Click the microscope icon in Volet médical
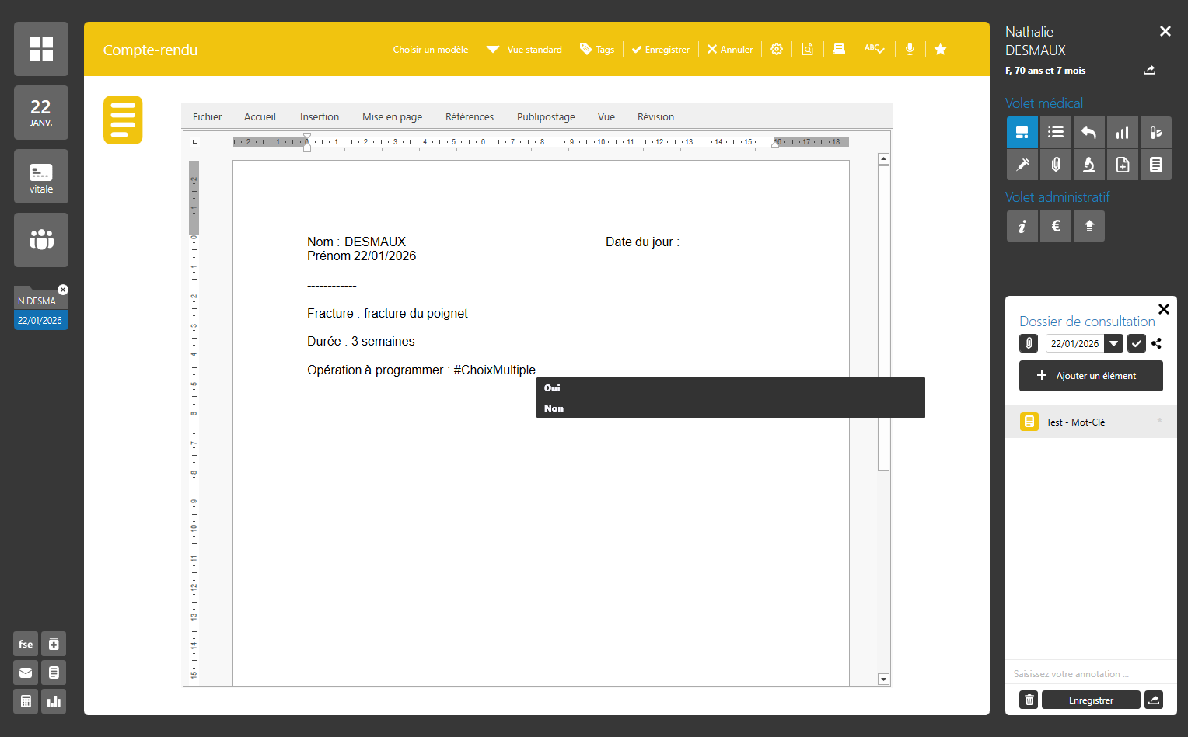The width and height of the screenshot is (1188, 737). coord(1088,165)
